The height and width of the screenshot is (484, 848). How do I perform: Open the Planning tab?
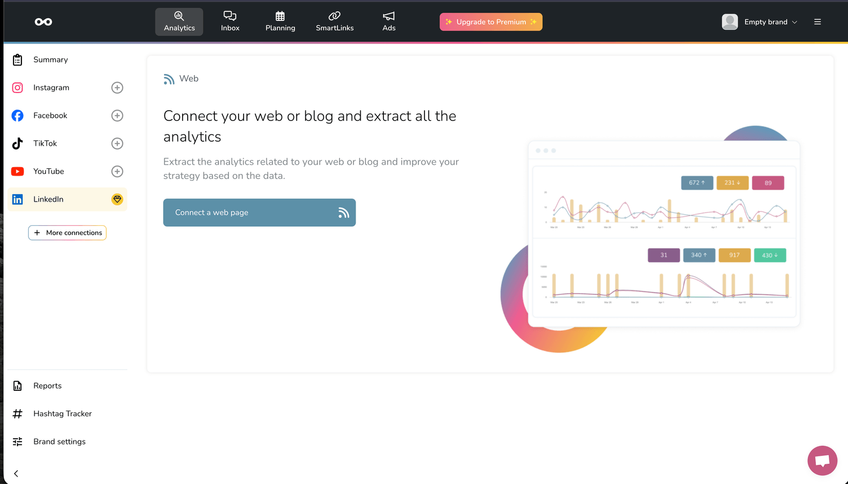[x=280, y=22]
